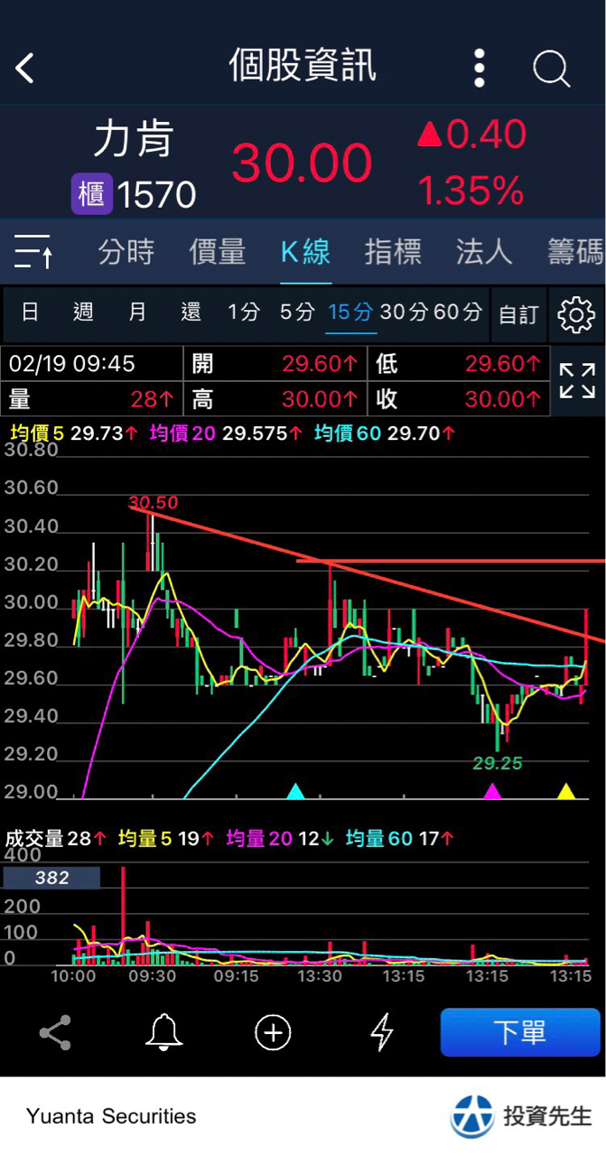Select 還 adjusted period option

pos(191,313)
